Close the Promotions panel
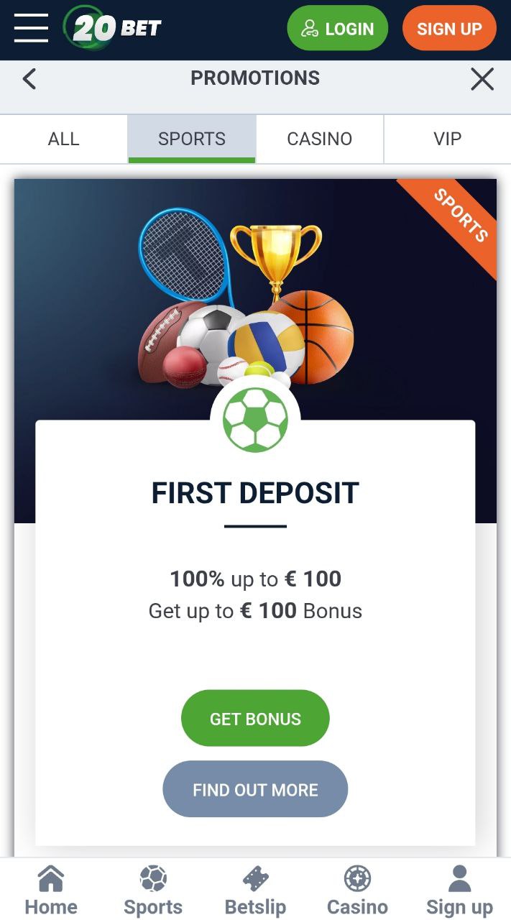511x920 pixels. click(482, 79)
